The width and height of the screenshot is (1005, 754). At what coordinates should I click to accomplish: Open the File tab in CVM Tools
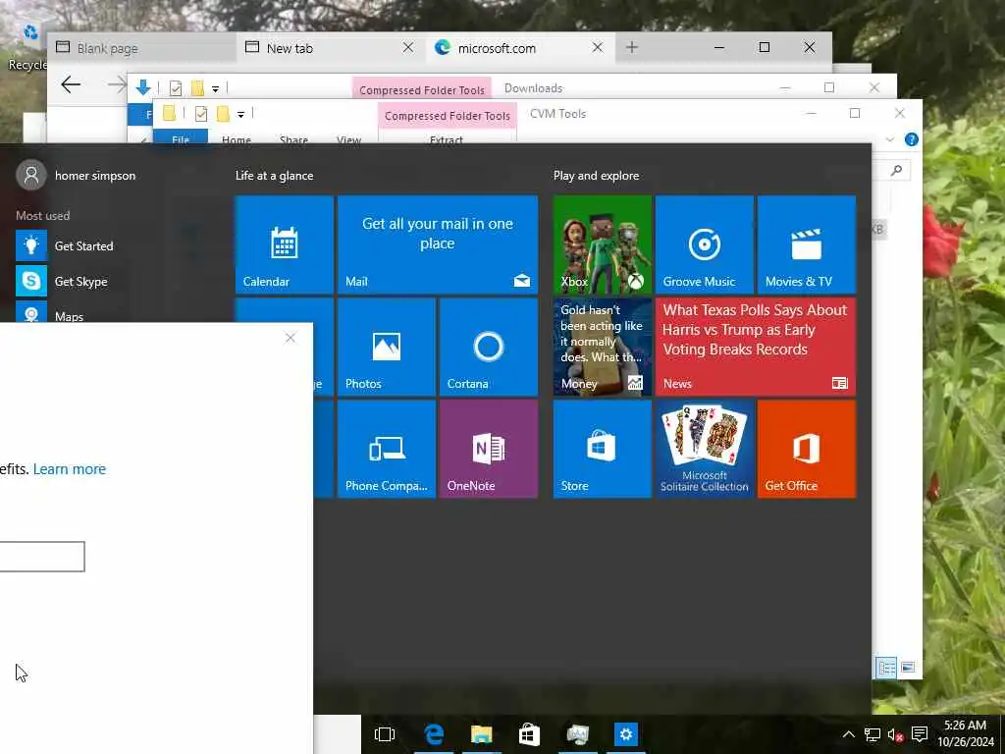181,138
